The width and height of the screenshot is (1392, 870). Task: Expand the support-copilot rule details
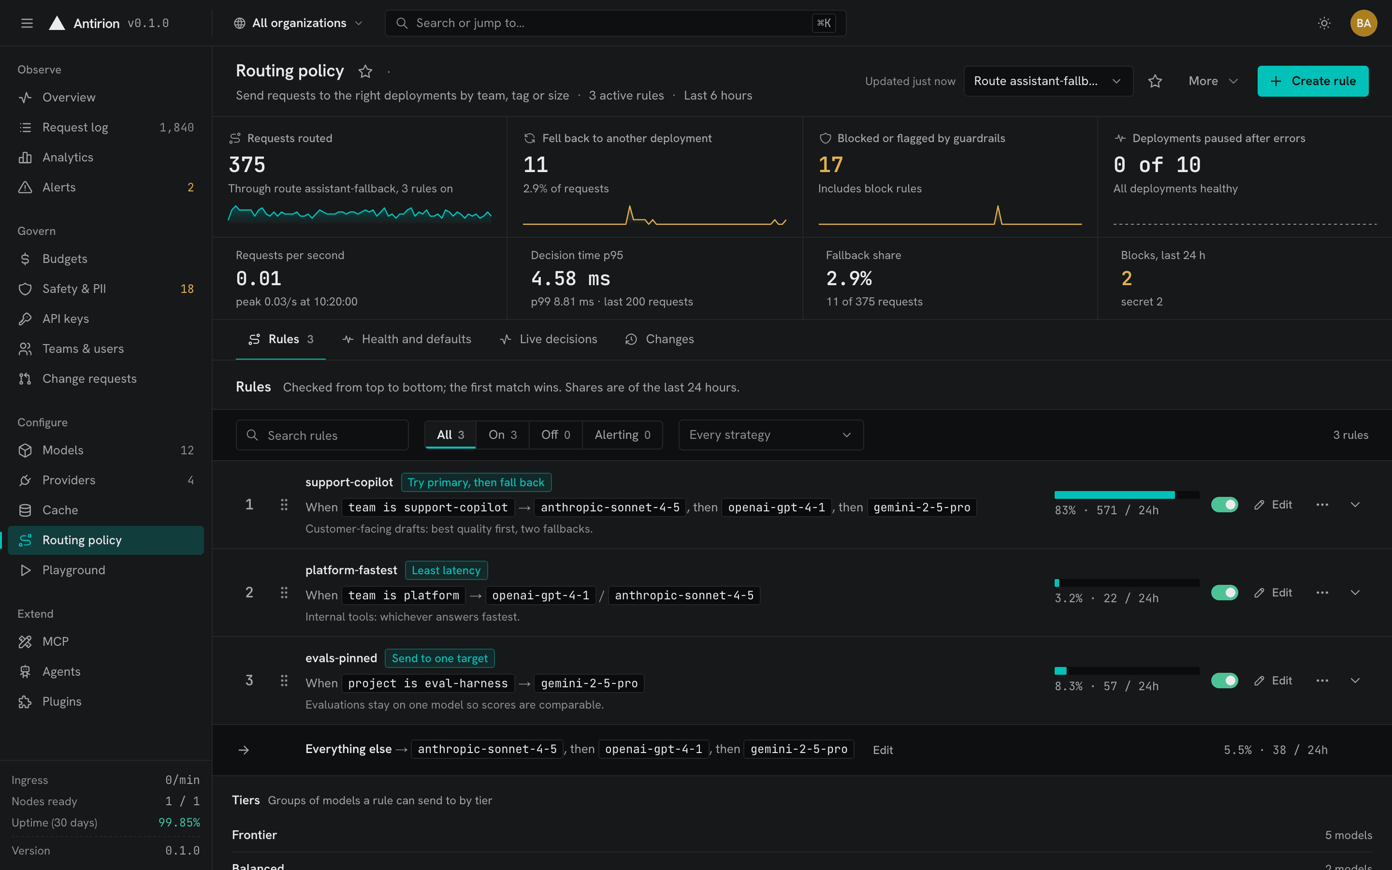tap(1355, 505)
